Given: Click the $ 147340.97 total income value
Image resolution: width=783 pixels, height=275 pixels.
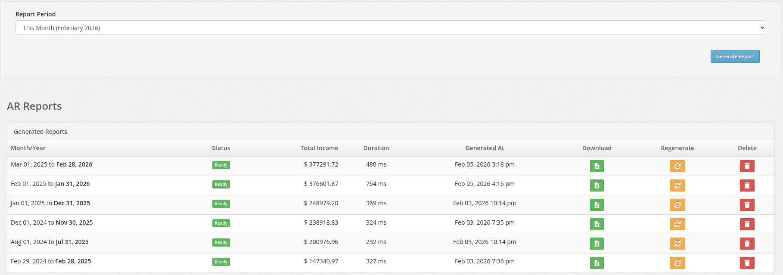Looking at the screenshot, I should click(321, 261).
